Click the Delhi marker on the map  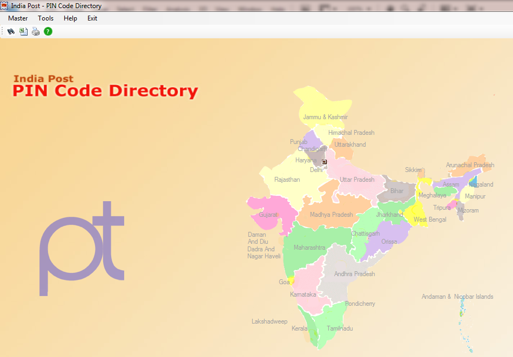coord(323,162)
